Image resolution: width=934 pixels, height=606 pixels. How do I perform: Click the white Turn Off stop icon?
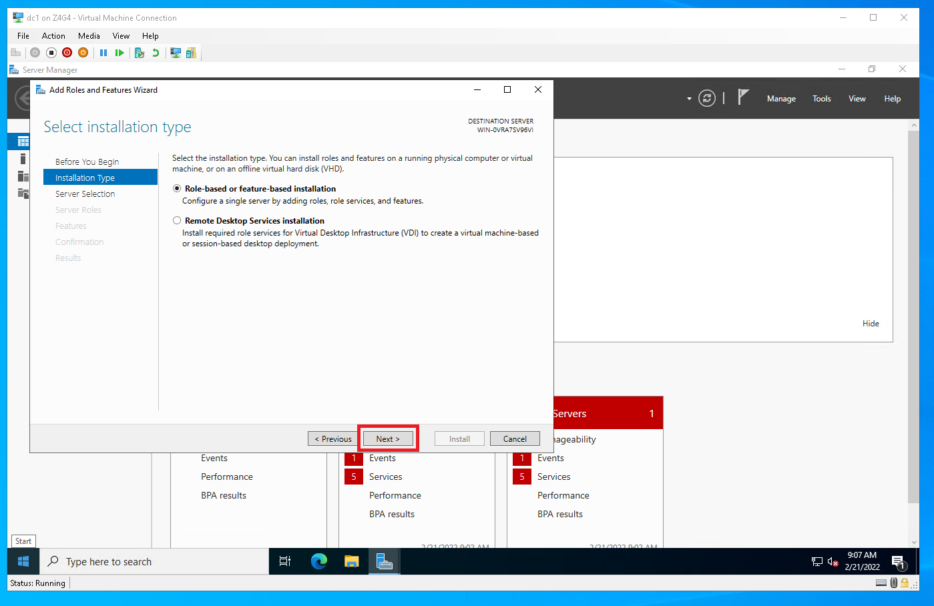[x=51, y=53]
